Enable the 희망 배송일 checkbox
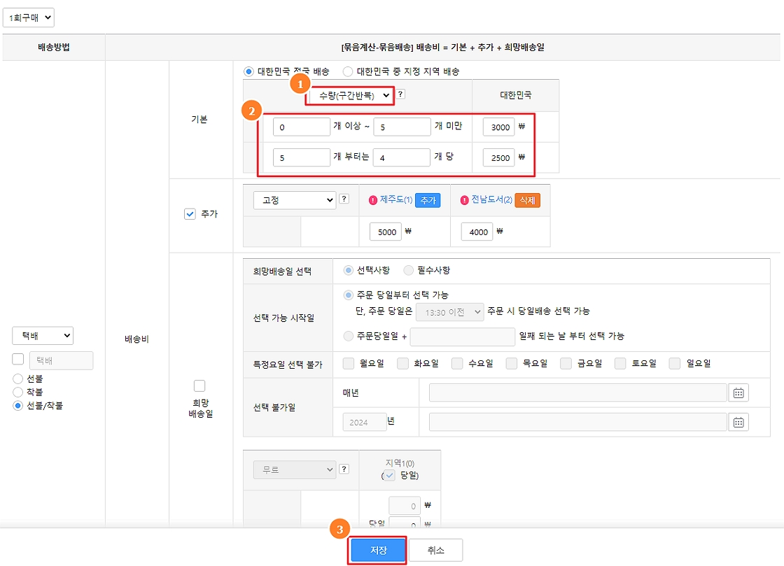The height and width of the screenshot is (566, 784). [x=199, y=385]
